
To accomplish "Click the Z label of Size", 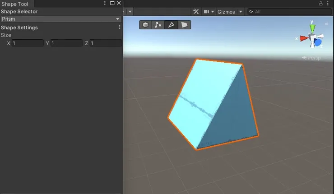I will (87, 43).
